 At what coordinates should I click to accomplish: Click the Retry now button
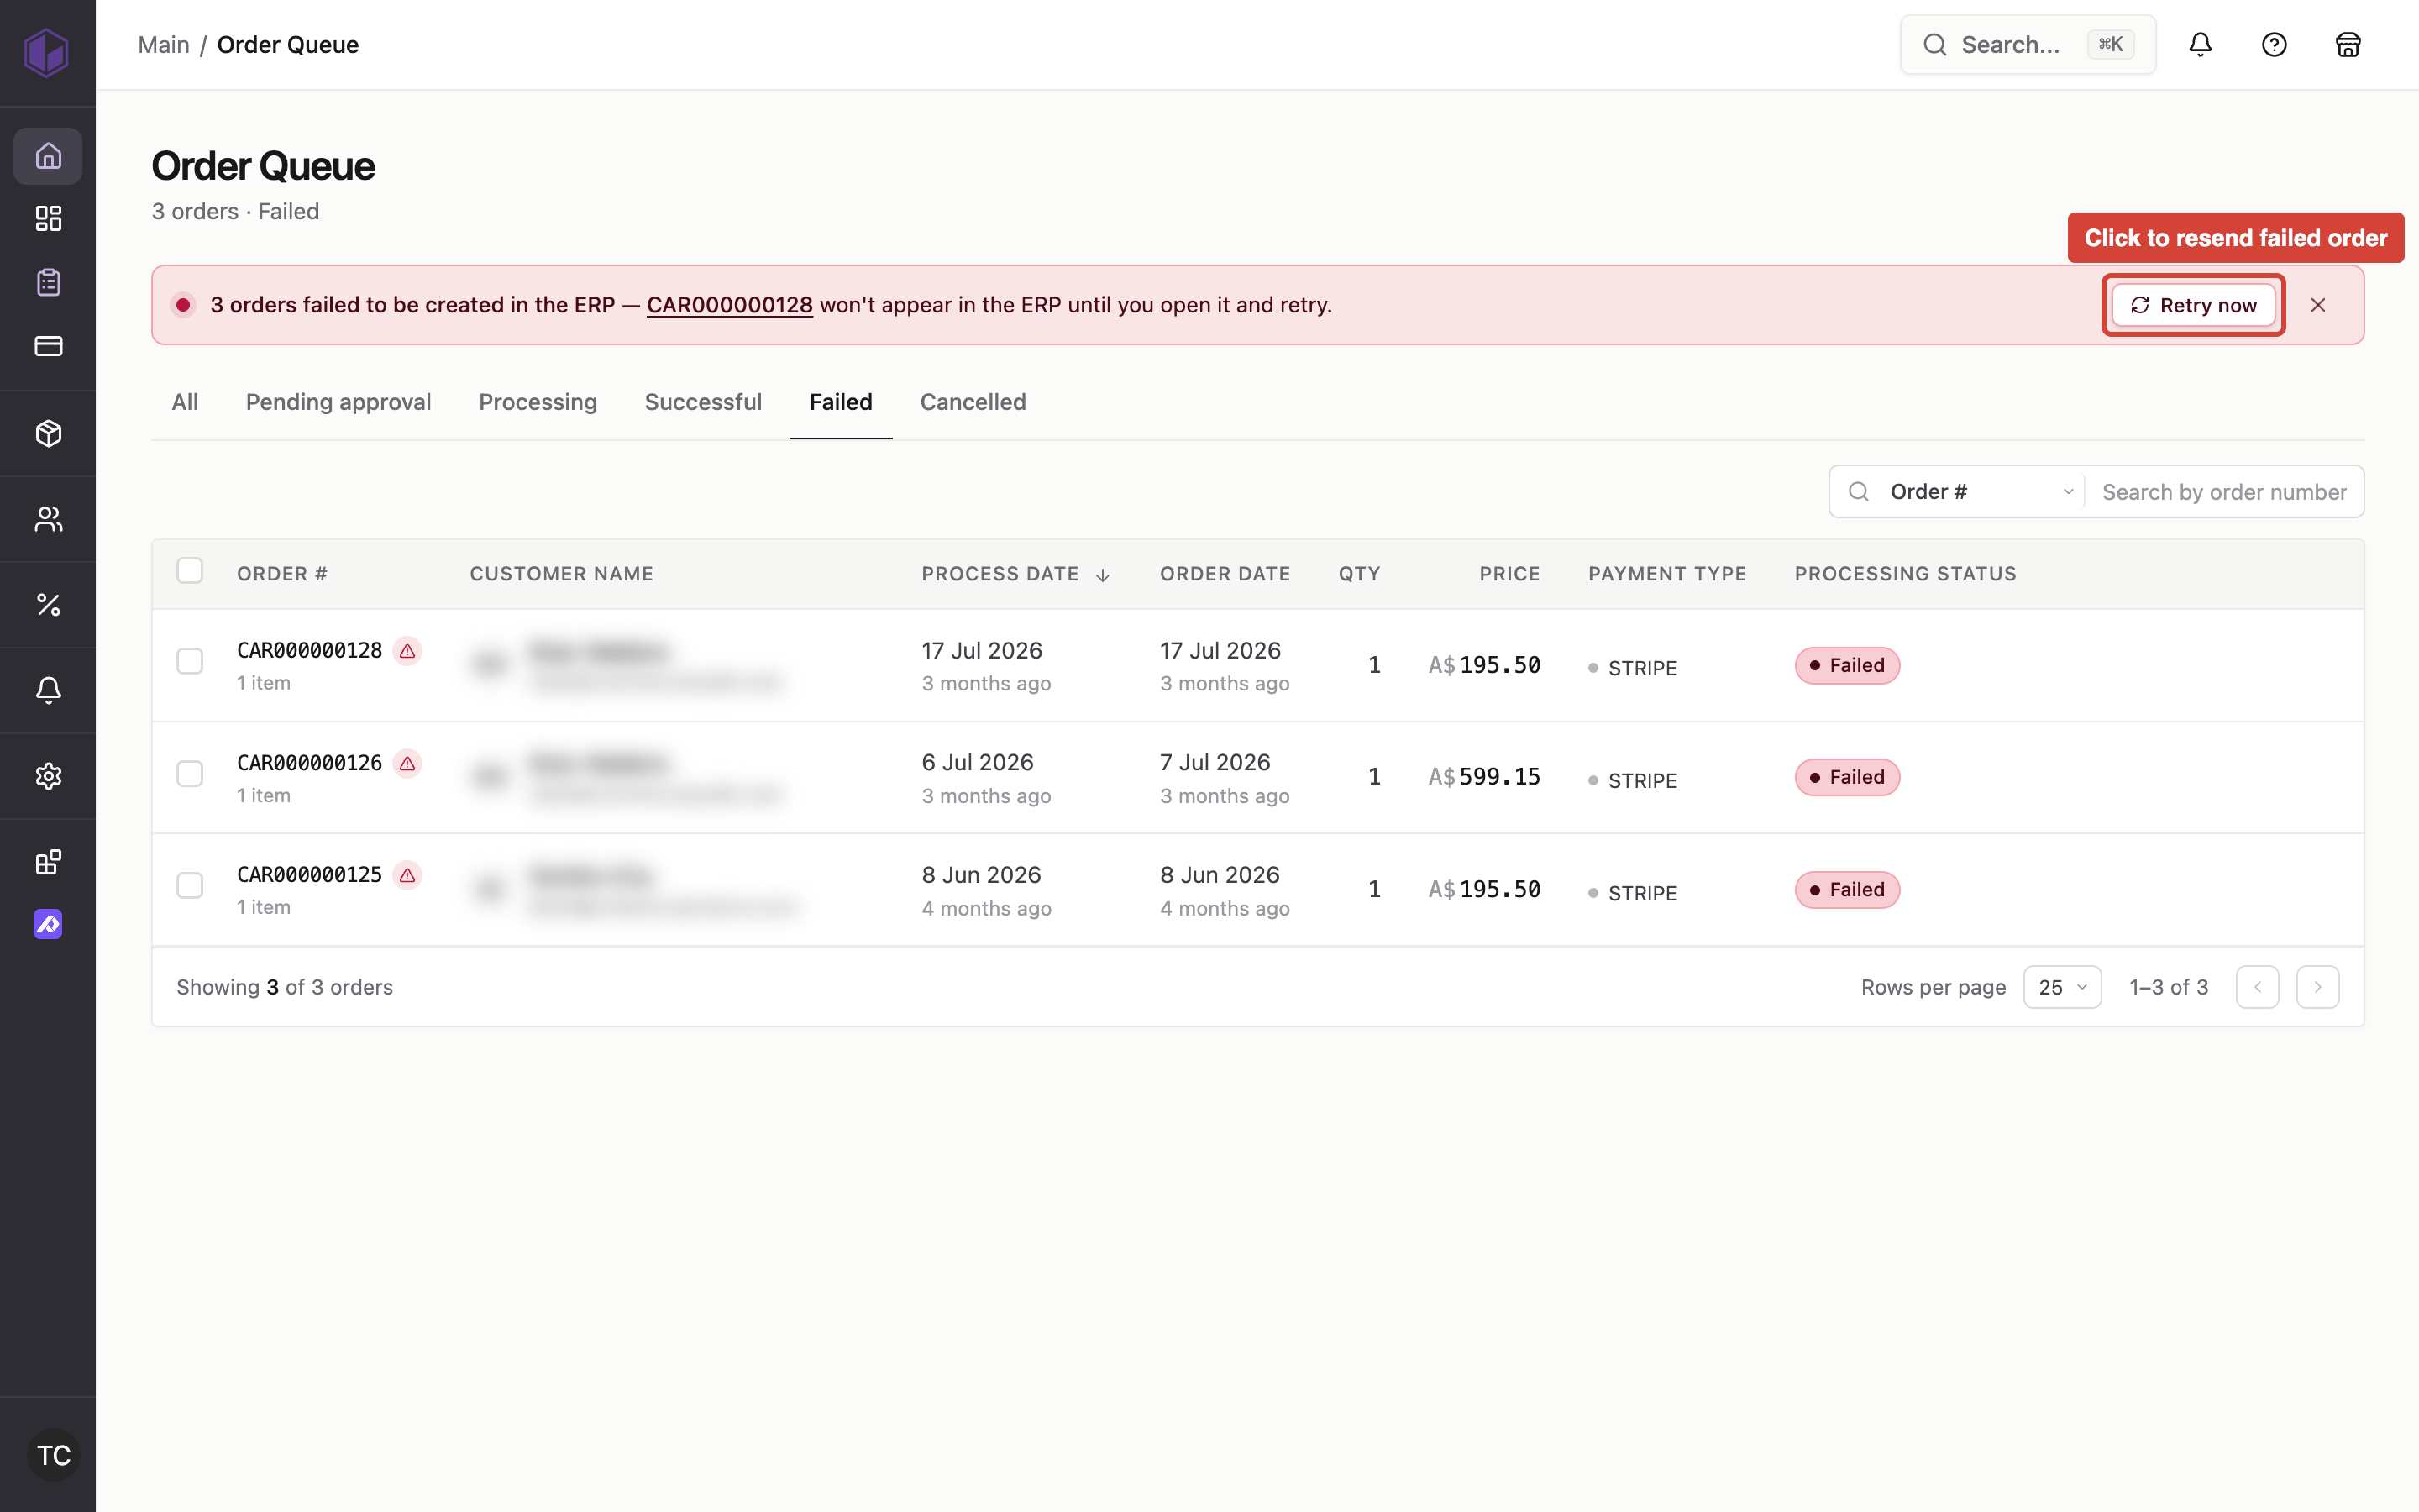click(2193, 305)
